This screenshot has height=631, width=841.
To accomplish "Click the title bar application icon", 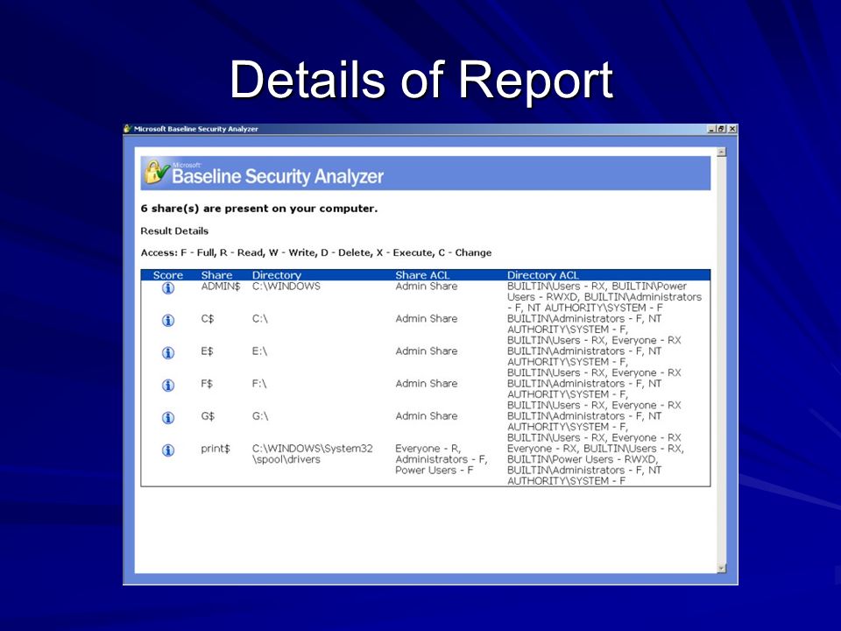I will [128, 129].
